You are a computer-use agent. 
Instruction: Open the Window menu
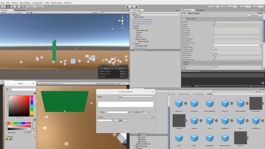[68, 3]
